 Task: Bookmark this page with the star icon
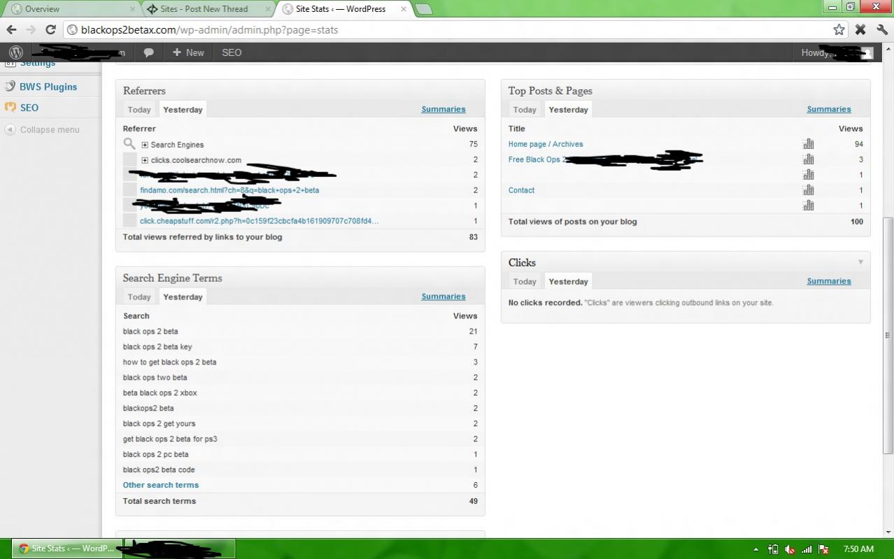pos(839,29)
